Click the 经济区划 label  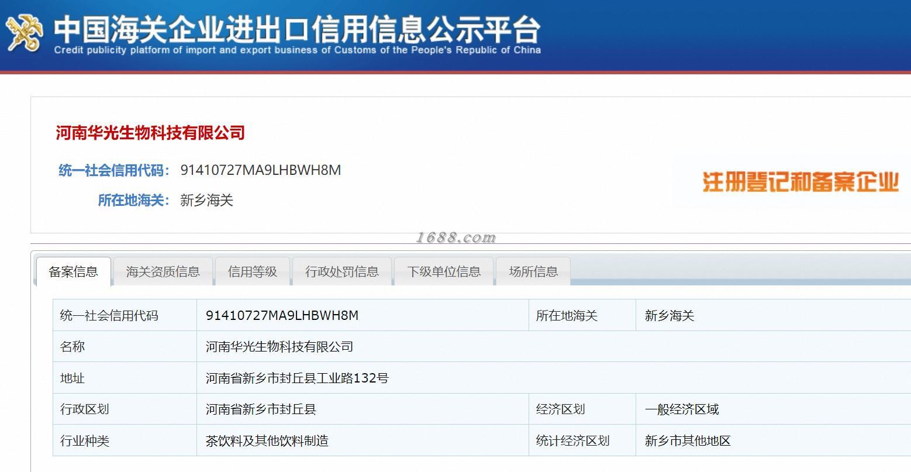[x=560, y=409]
